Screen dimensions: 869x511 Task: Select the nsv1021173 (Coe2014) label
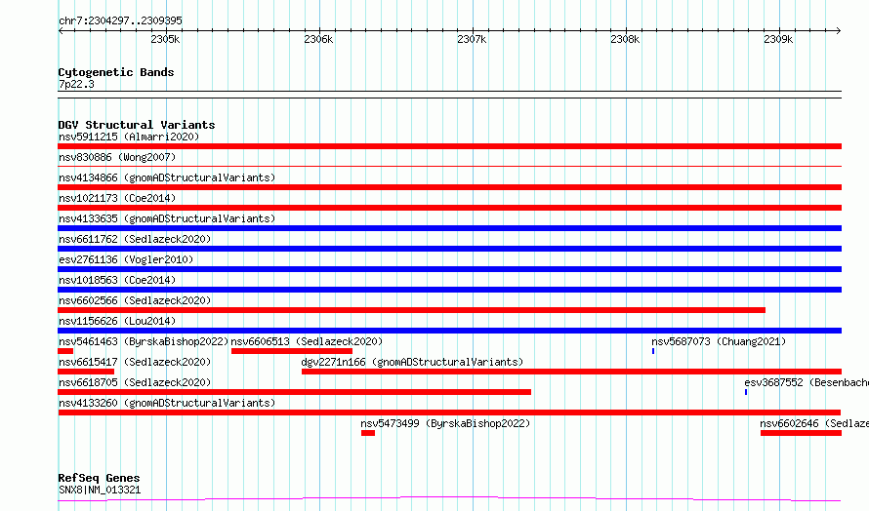(x=117, y=198)
